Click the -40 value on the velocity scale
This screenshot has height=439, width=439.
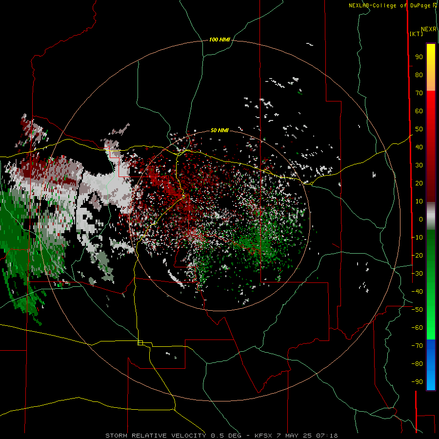(x=417, y=292)
